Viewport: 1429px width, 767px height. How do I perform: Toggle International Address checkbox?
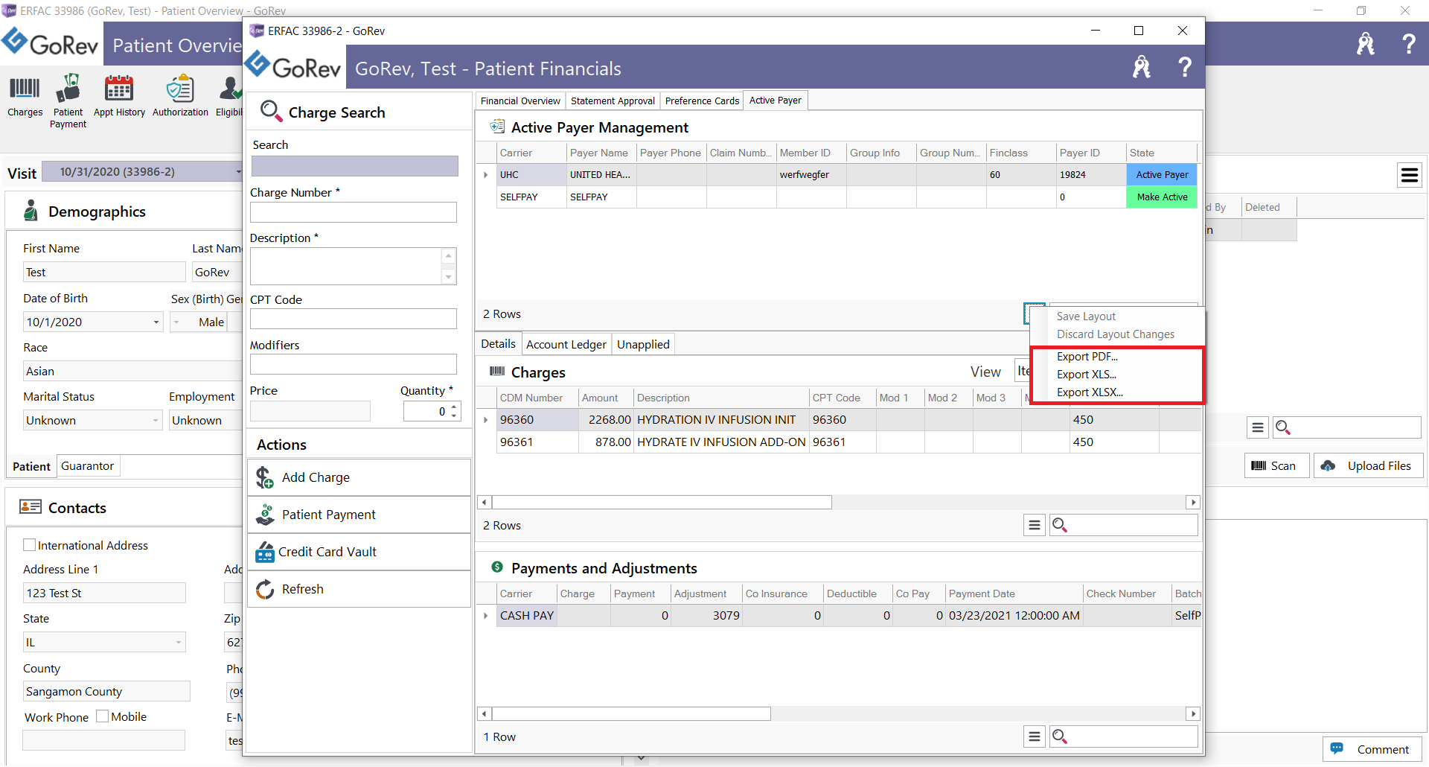(30, 545)
